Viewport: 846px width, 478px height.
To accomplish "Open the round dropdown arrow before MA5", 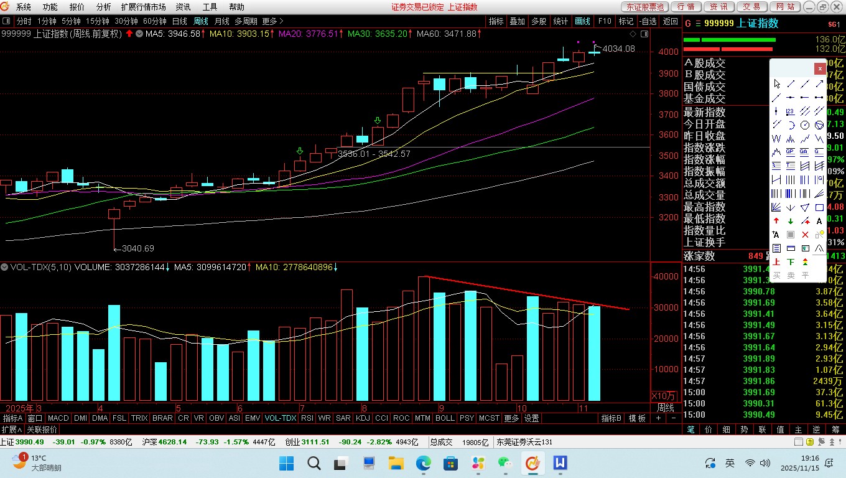I will coord(139,34).
